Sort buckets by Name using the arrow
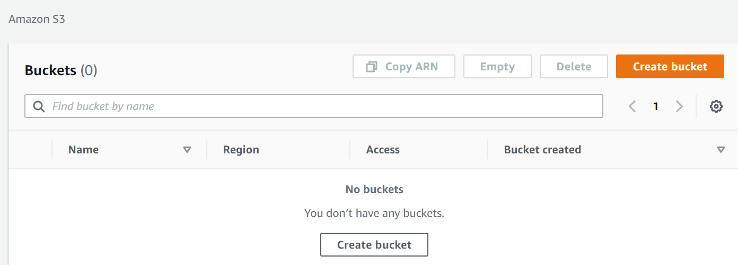This screenshot has width=738, height=265. click(x=187, y=150)
